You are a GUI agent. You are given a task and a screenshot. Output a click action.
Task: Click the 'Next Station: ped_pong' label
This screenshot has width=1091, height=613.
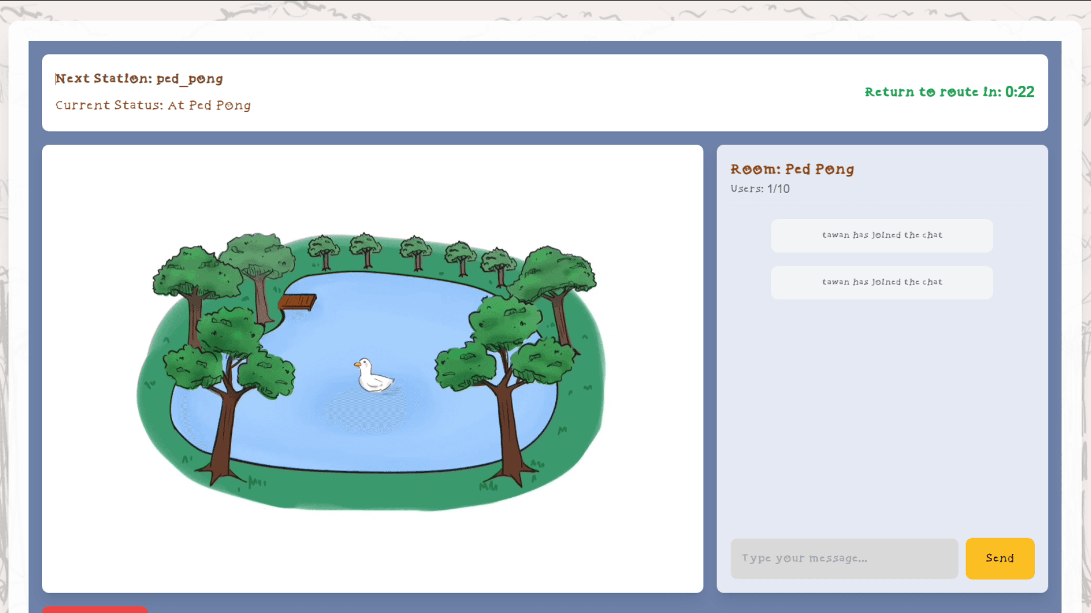(139, 79)
